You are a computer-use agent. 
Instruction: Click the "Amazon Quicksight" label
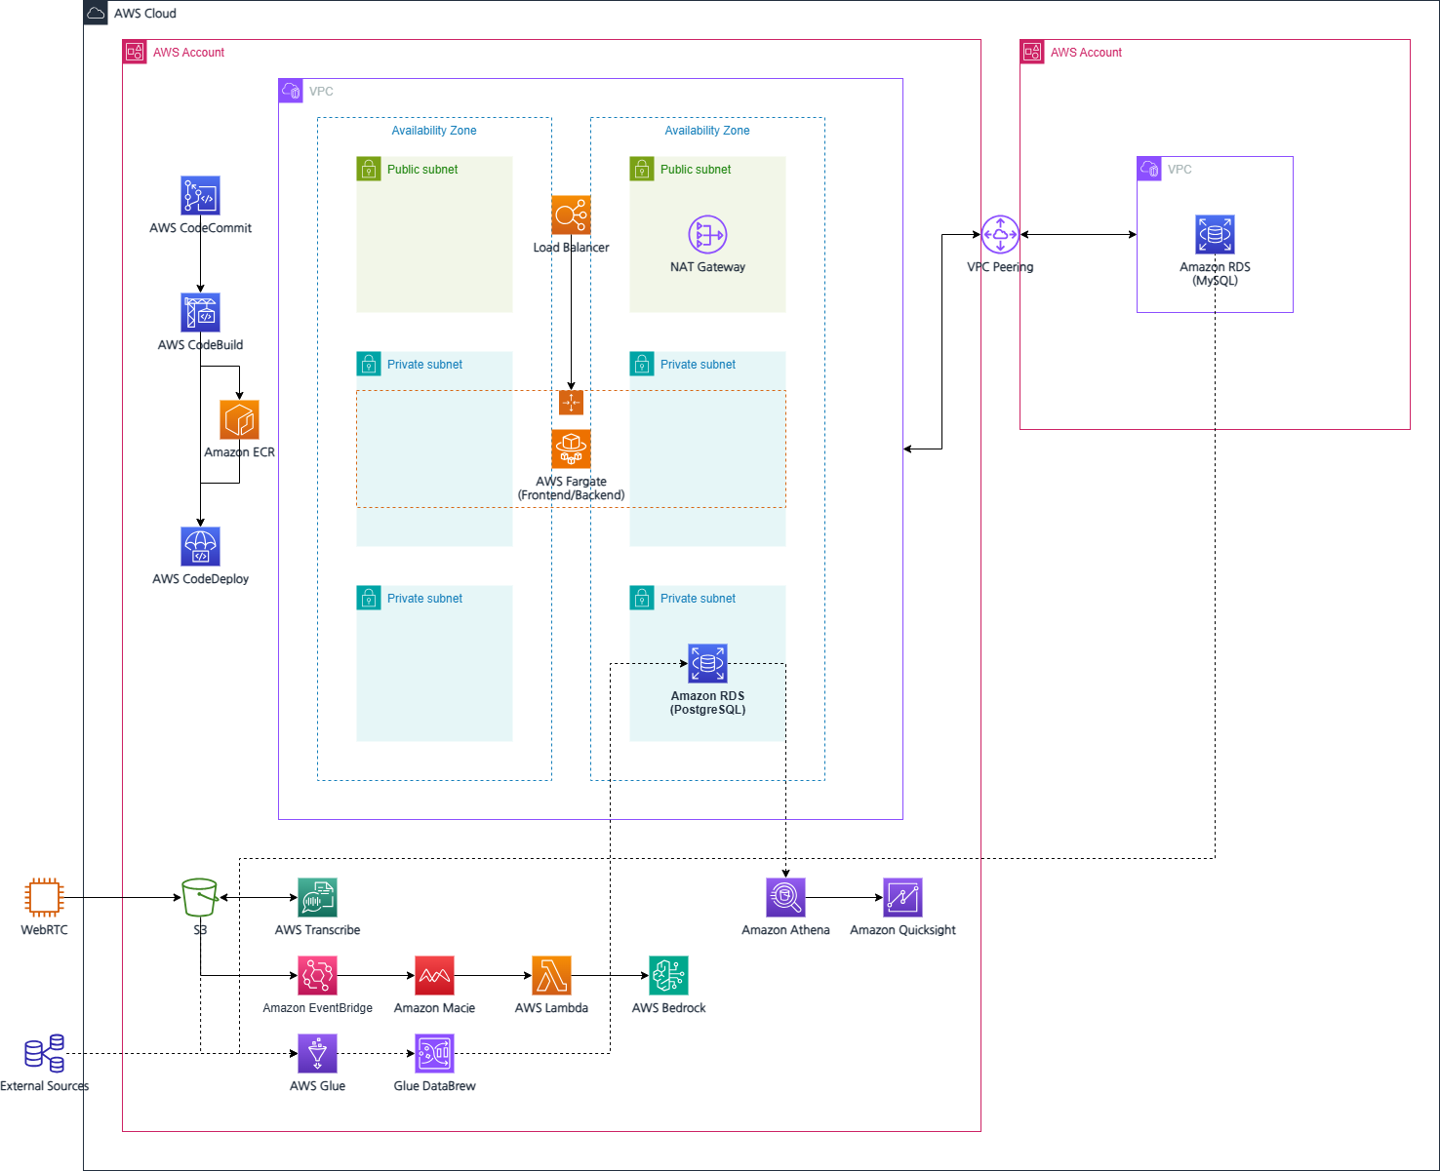tap(902, 930)
